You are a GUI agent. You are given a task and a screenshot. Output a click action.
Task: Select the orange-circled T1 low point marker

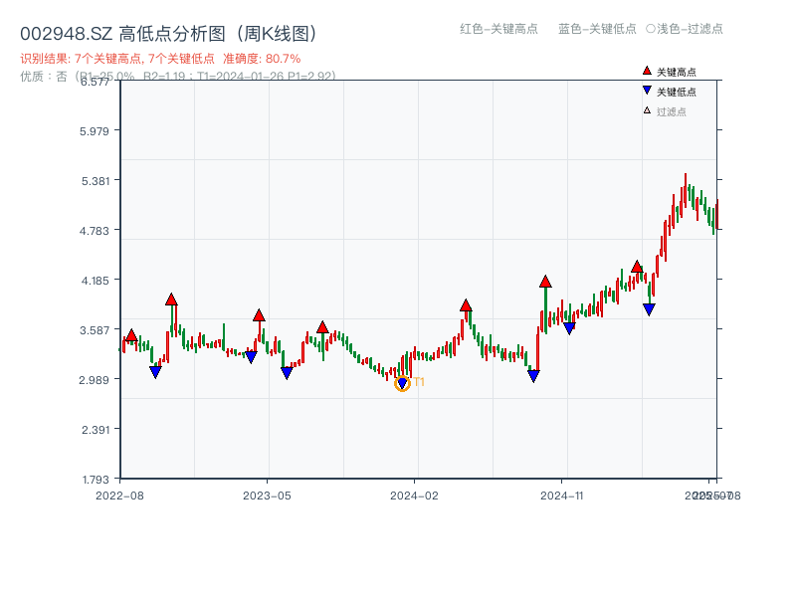402,383
